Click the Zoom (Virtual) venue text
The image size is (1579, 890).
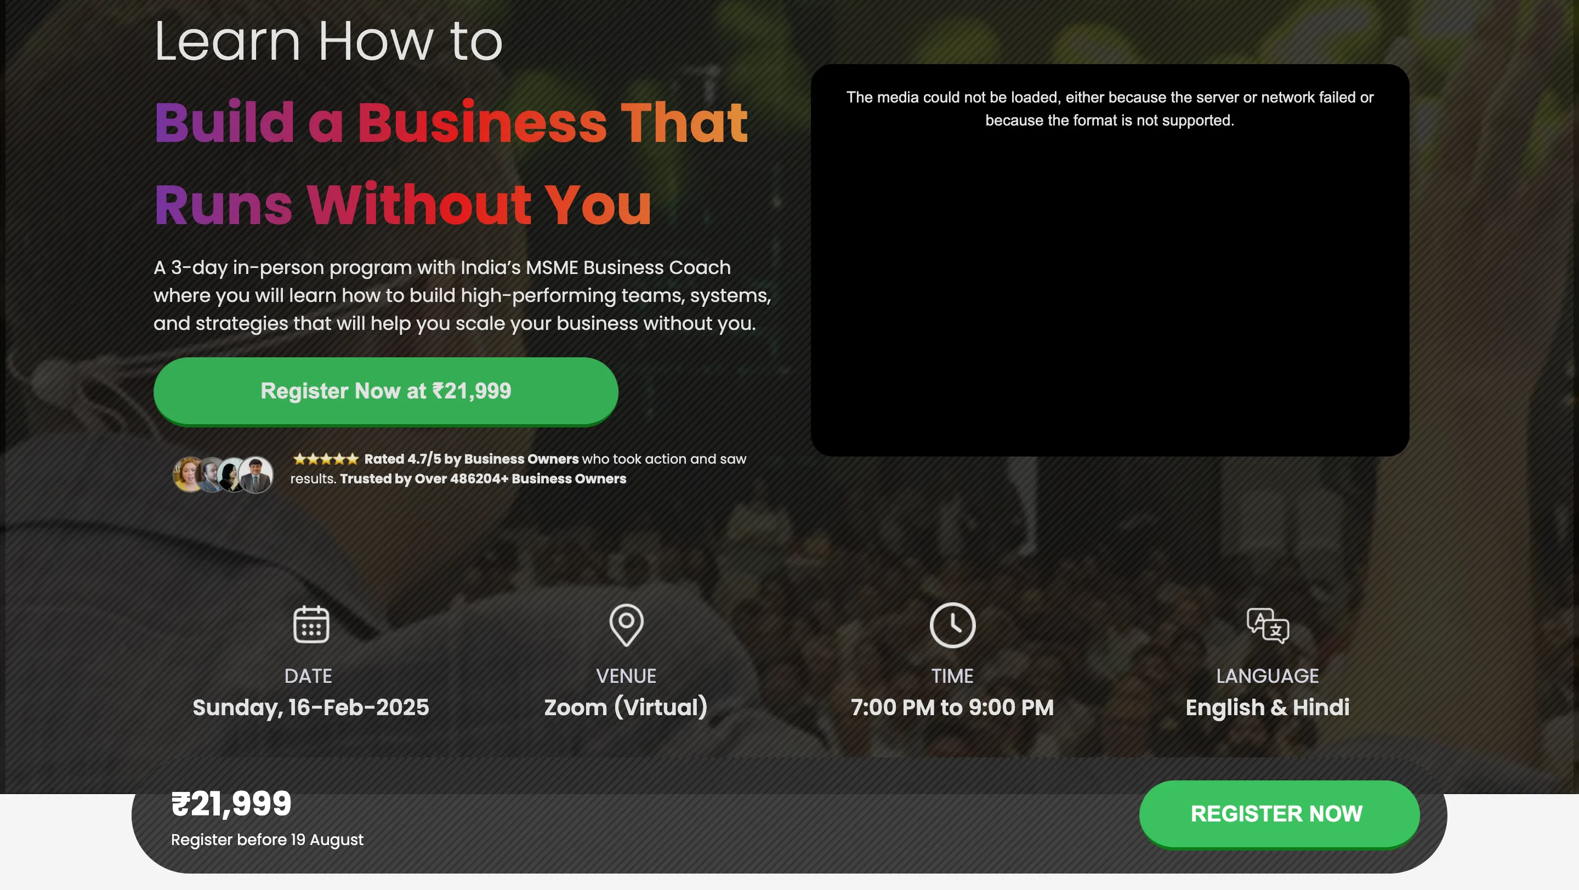coord(626,708)
